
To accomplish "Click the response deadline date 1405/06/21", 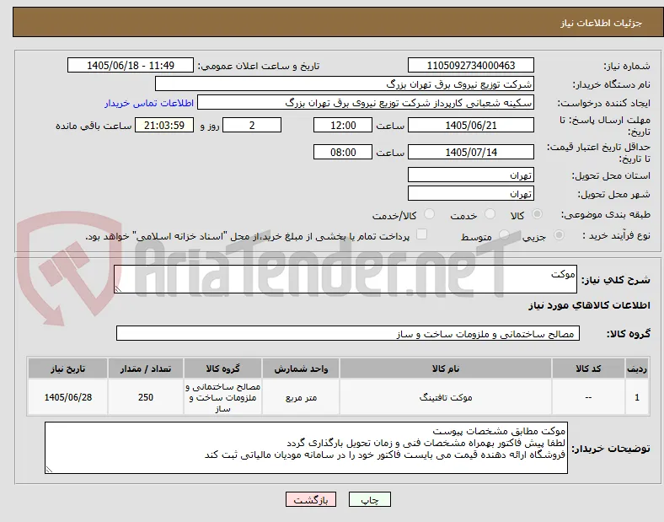I will click(471, 125).
